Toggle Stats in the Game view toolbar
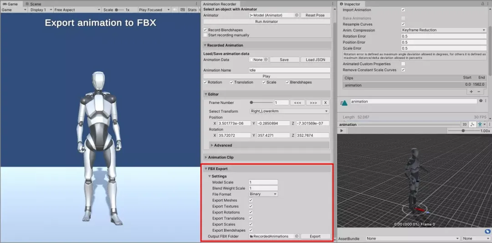The width and height of the screenshot is (492, 243). coord(192,10)
